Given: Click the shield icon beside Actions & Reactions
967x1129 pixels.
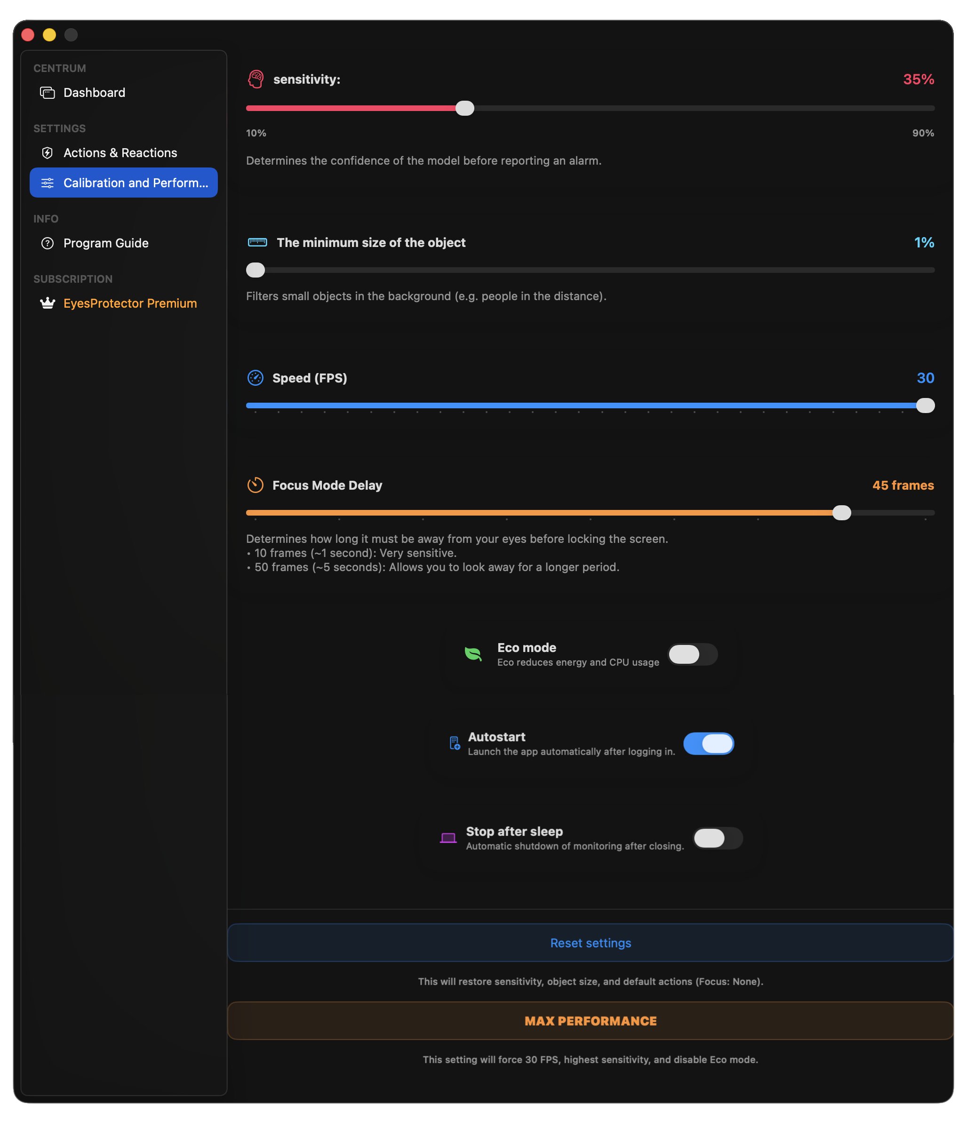Looking at the screenshot, I should 48,152.
